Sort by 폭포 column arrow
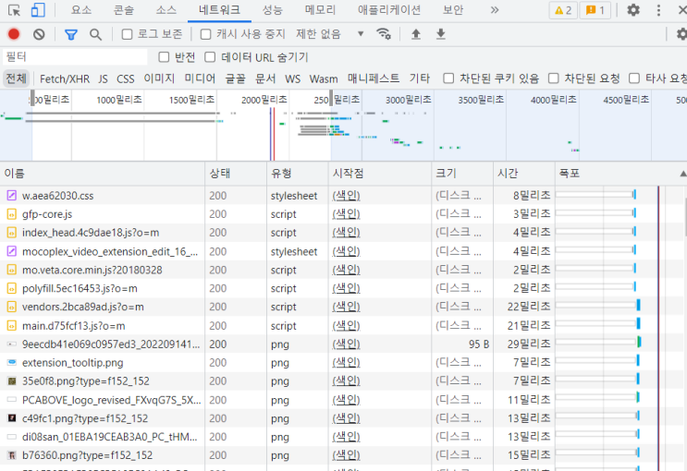 tap(683, 174)
